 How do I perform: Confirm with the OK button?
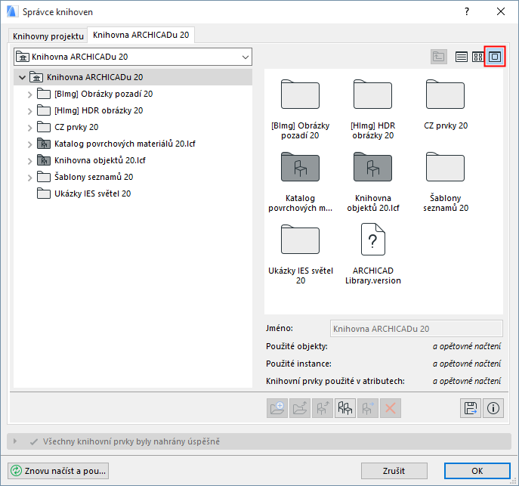click(x=477, y=471)
